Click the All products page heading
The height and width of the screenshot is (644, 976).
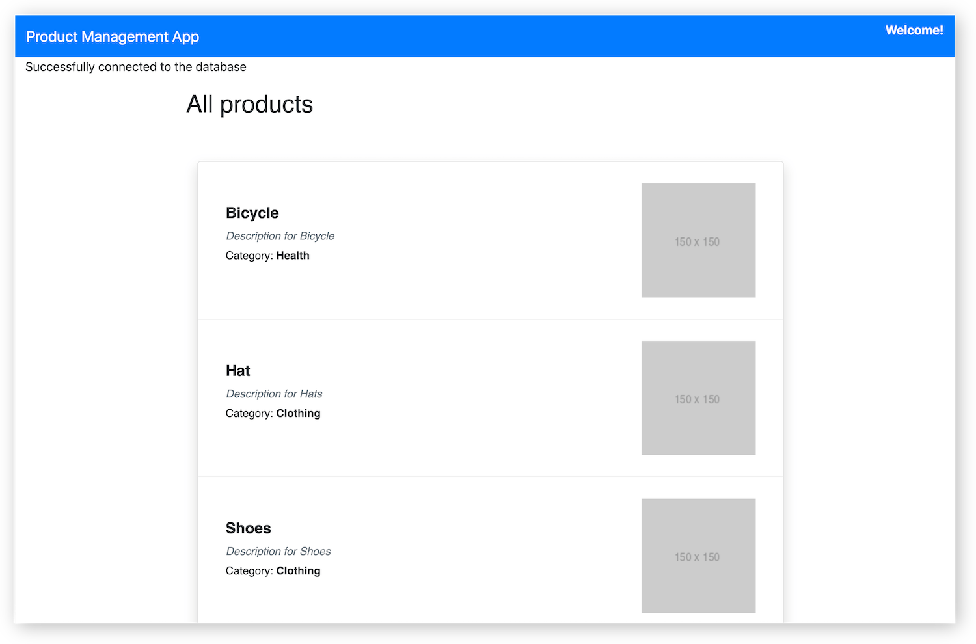[x=250, y=103]
